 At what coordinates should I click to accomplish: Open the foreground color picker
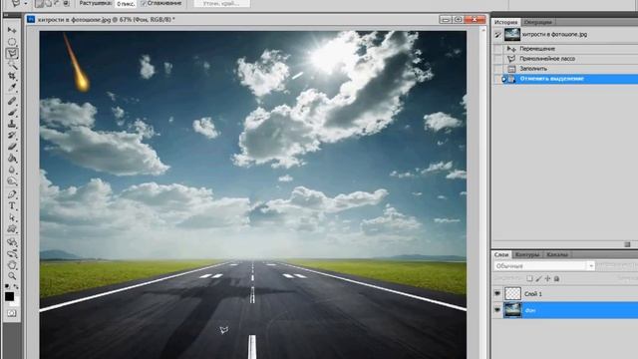[9, 296]
